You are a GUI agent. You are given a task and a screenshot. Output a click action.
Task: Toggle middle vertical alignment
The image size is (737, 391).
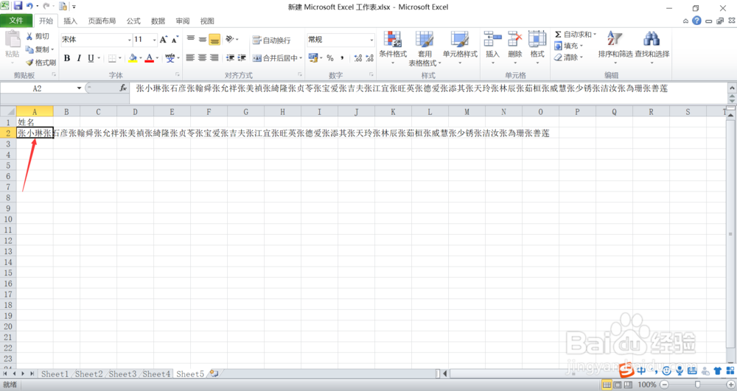(202, 40)
